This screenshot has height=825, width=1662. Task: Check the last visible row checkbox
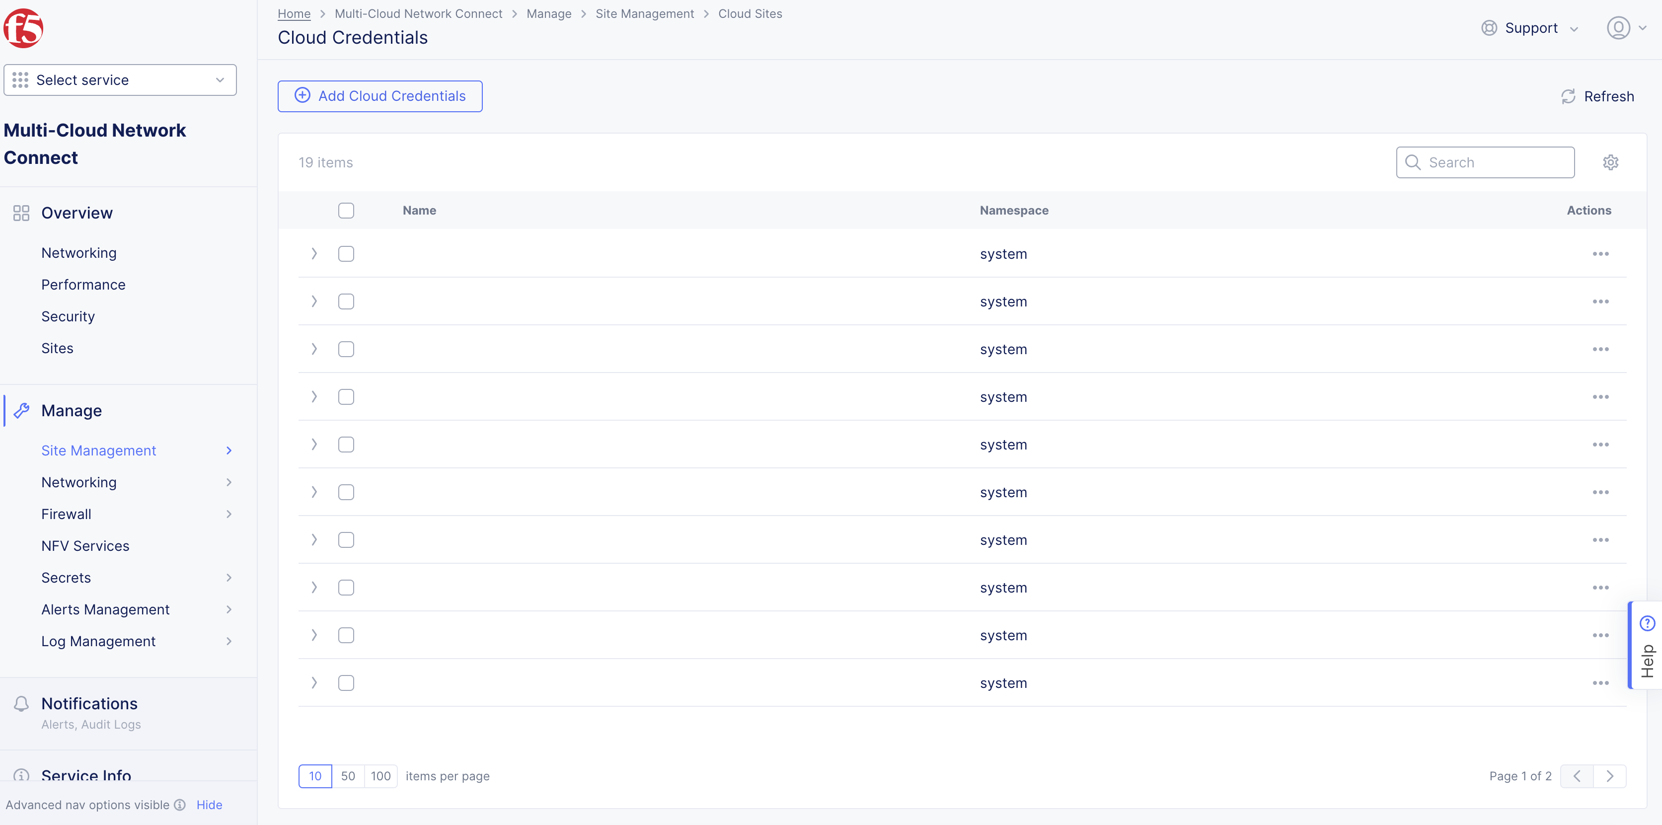click(x=347, y=682)
